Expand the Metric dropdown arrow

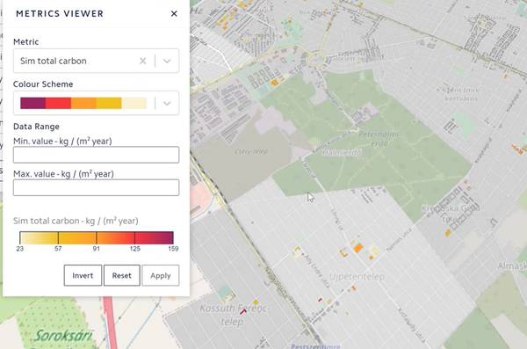pyautogui.click(x=167, y=61)
